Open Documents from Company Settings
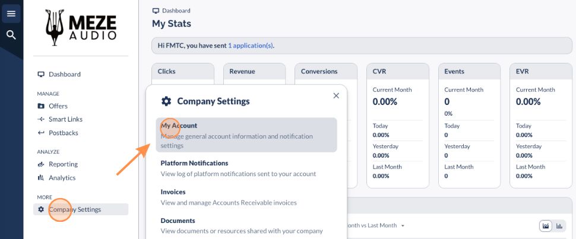 (178, 221)
